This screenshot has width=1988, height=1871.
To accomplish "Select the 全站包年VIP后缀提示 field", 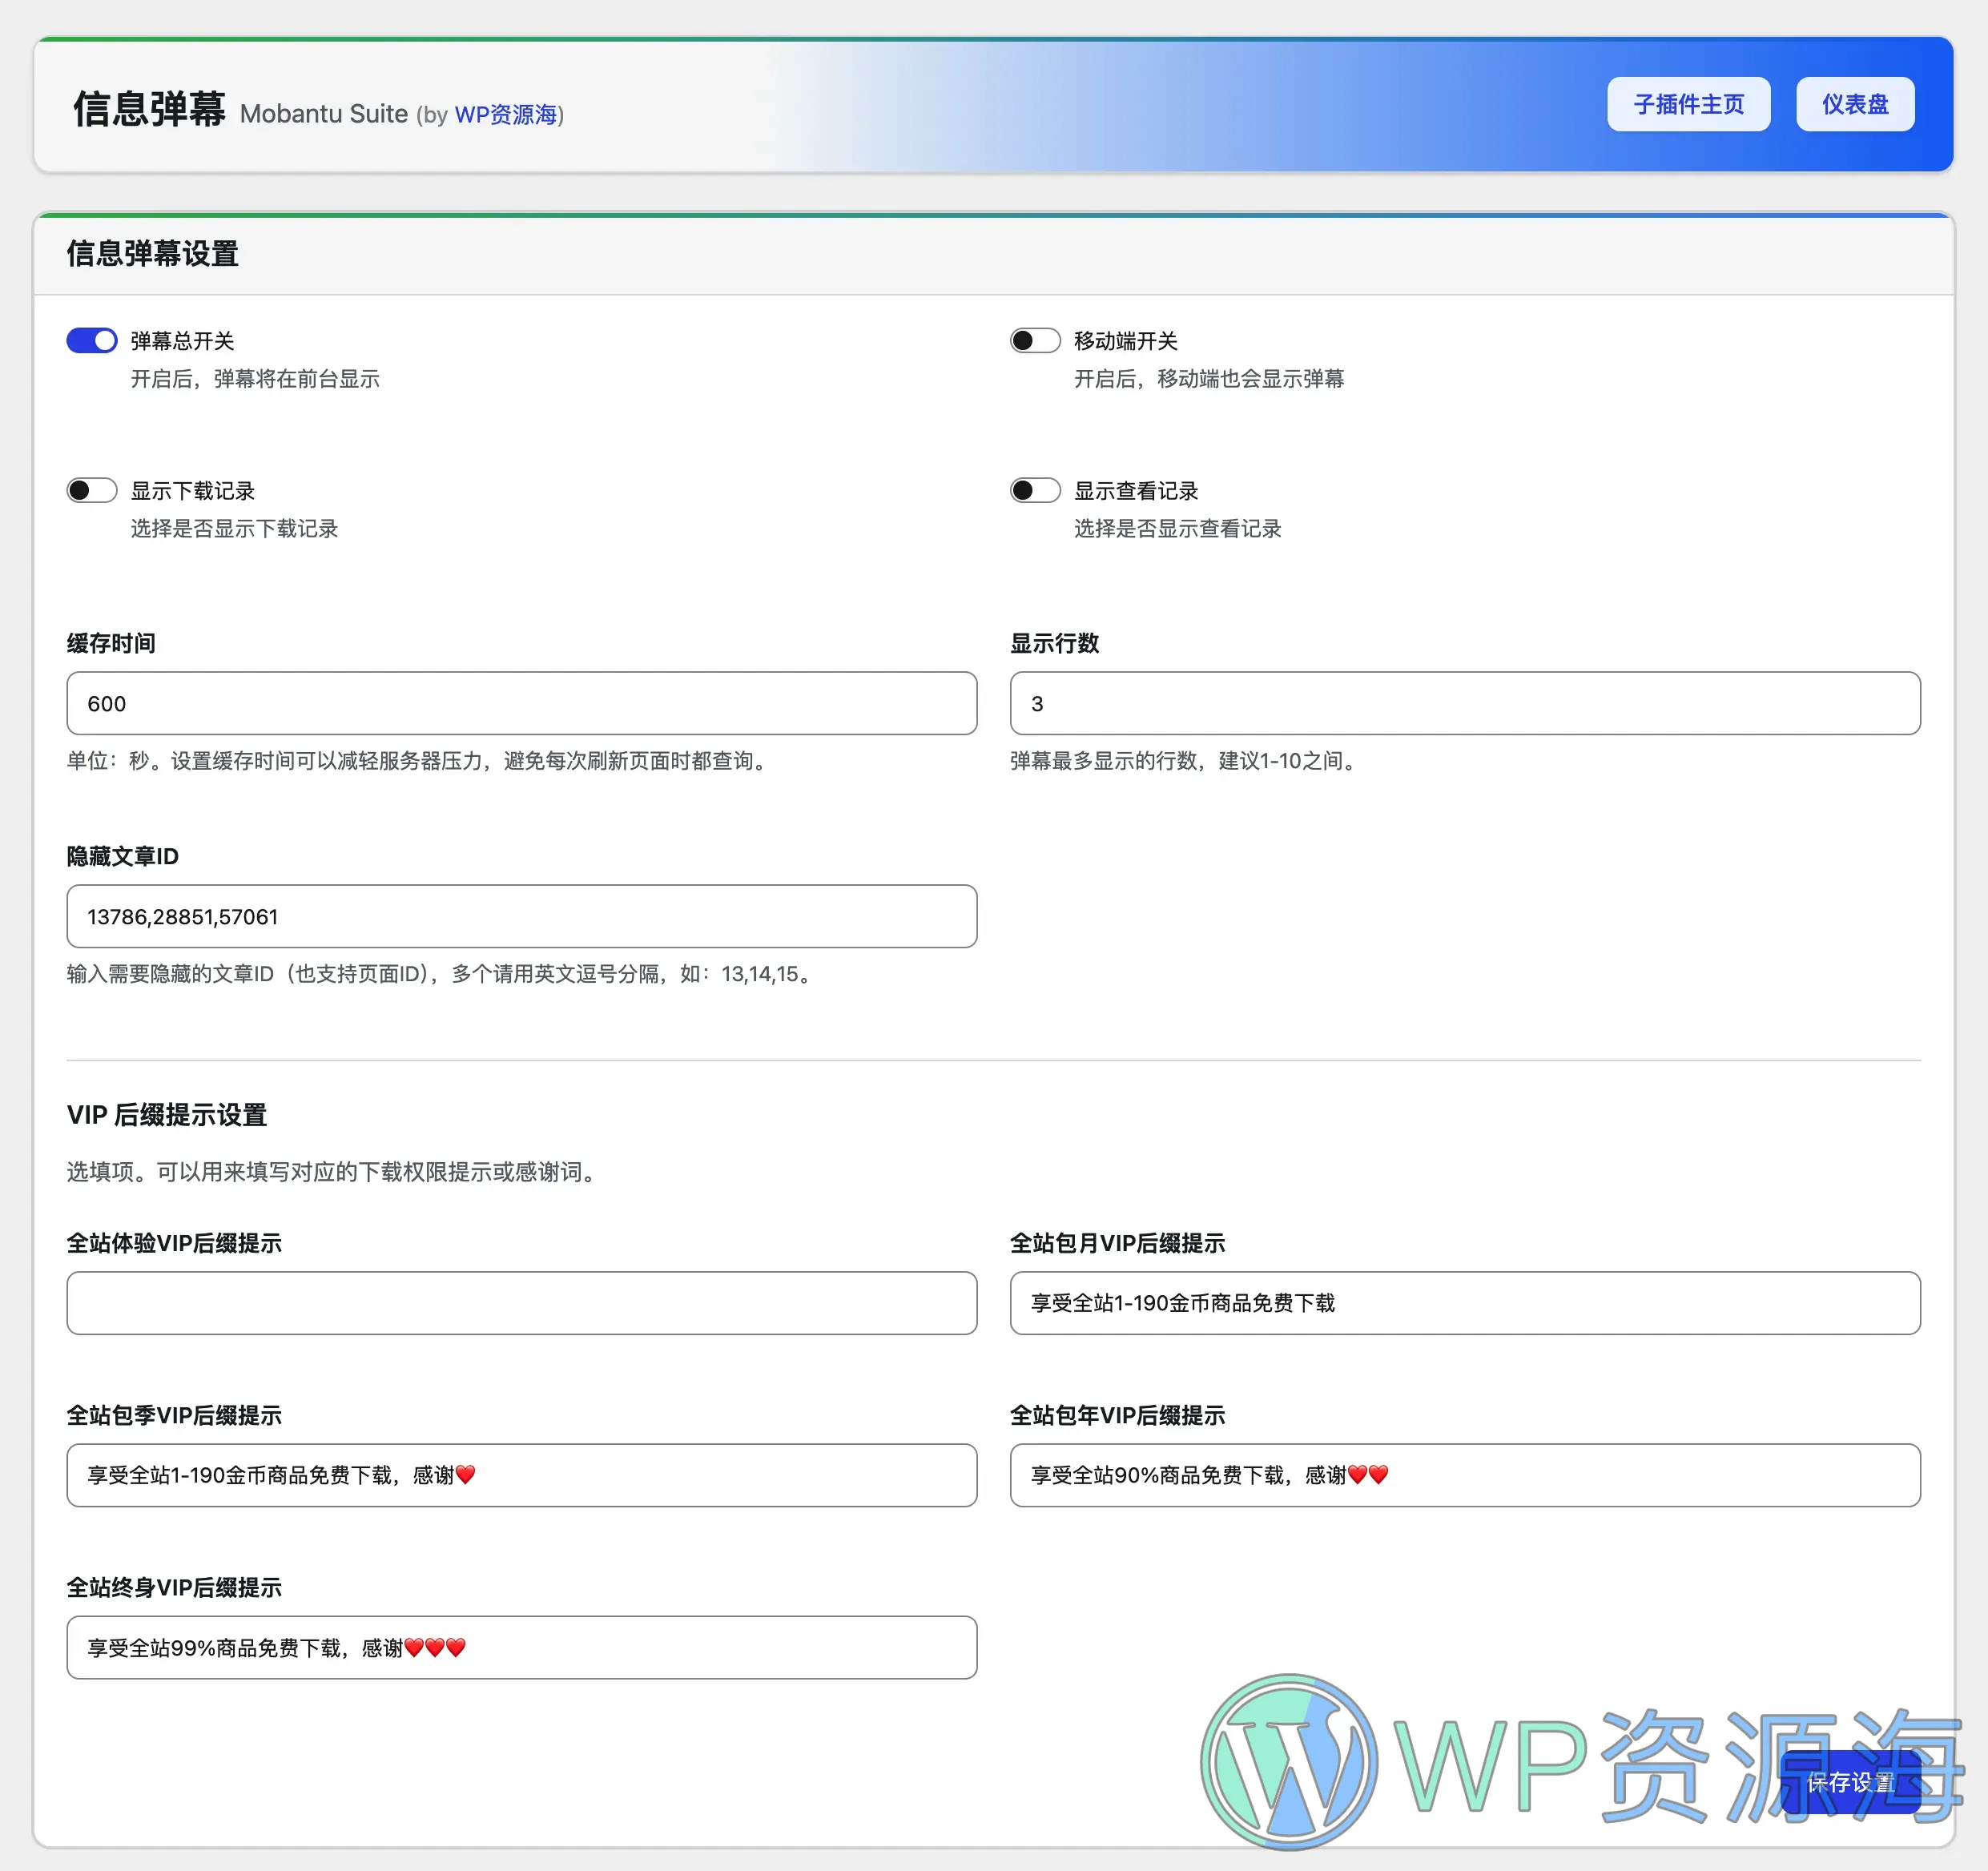I will [1464, 1475].
